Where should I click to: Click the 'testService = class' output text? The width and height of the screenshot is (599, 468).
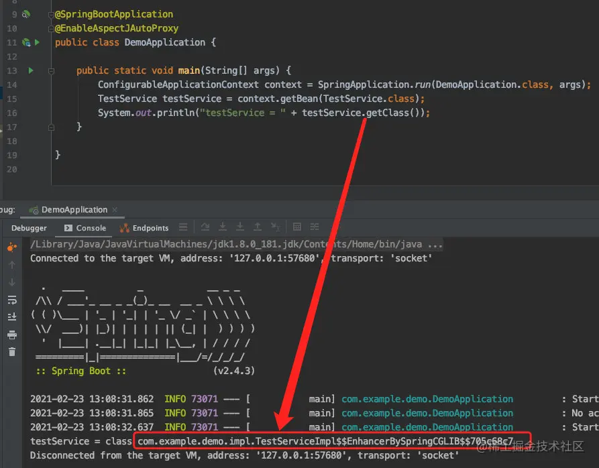pyautogui.click(x=81, y=441)
